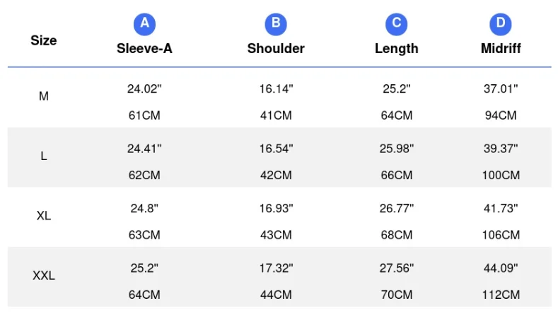The width and height of the screenshot is (558, 330).
Task: Click the 26.77" length value
Action: pyautogui.click(x=397, y=208)
